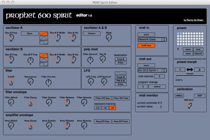Set keyboard tracking to off
210x140 pixels.
(x=113, y=108)
